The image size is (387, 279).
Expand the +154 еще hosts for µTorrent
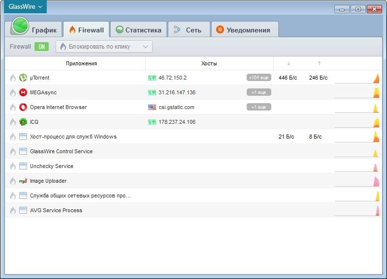(x=258, y=78)
